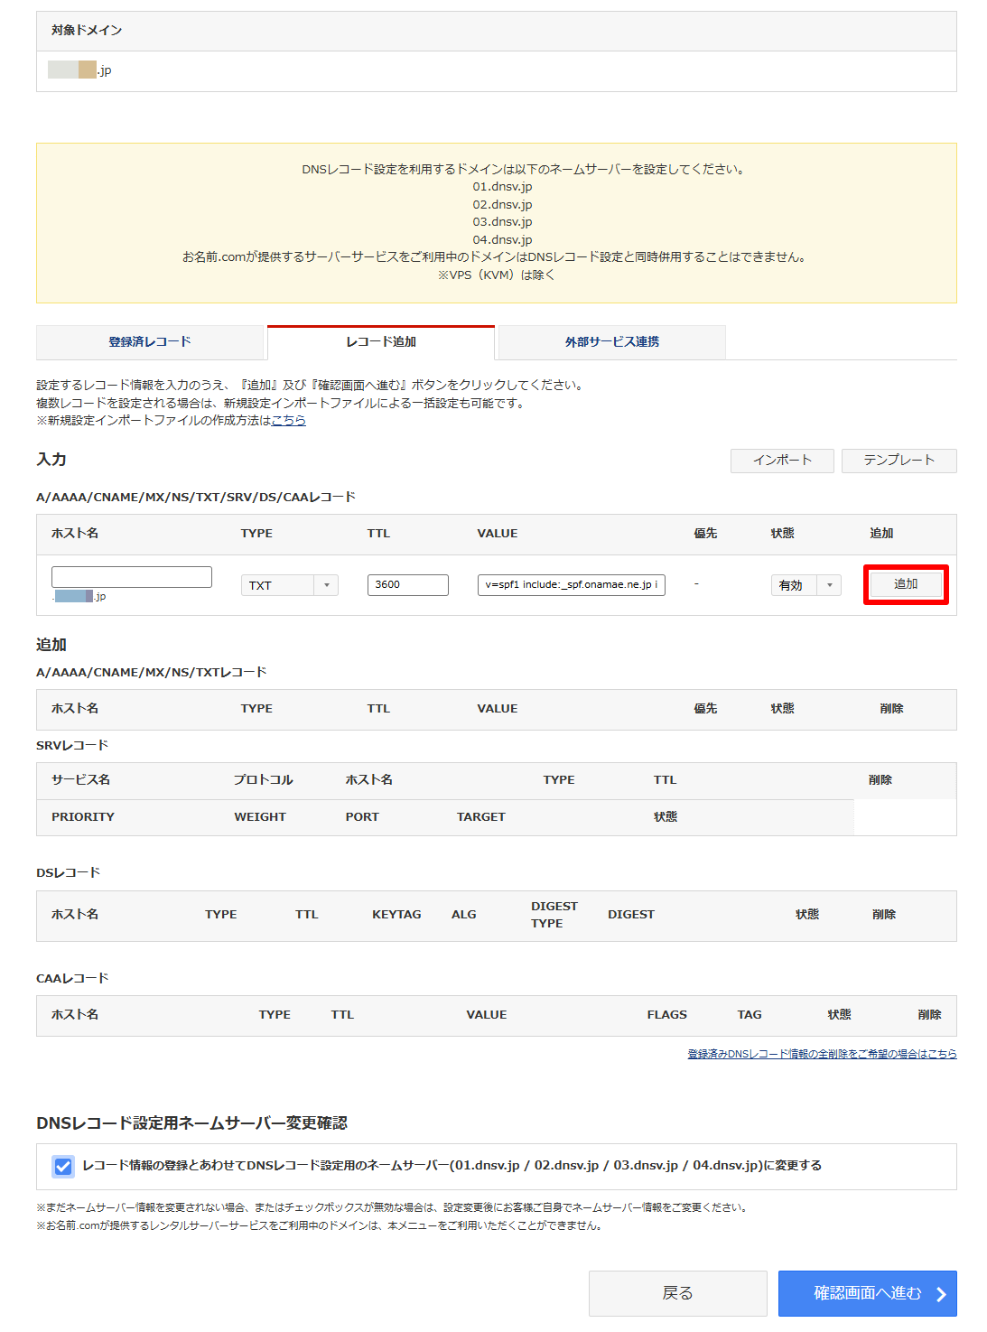Switch to the 登録済レコード tab

(x=150, y=342)
